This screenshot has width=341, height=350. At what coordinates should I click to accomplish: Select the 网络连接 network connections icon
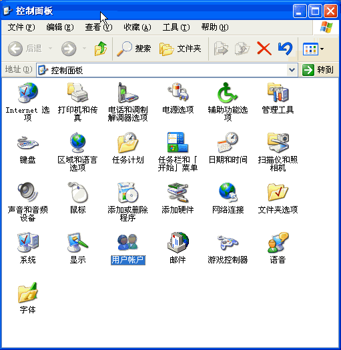pyautogui.click(x=228, y=193)
